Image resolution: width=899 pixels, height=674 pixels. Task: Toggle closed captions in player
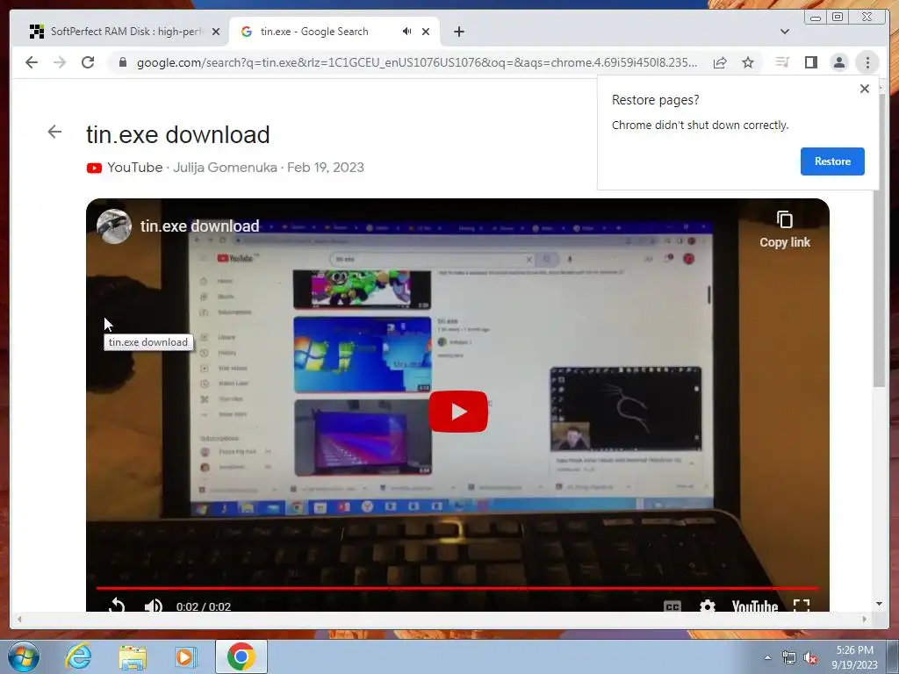(672, 606)
